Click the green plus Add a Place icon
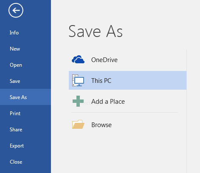 tap(78, 101)
